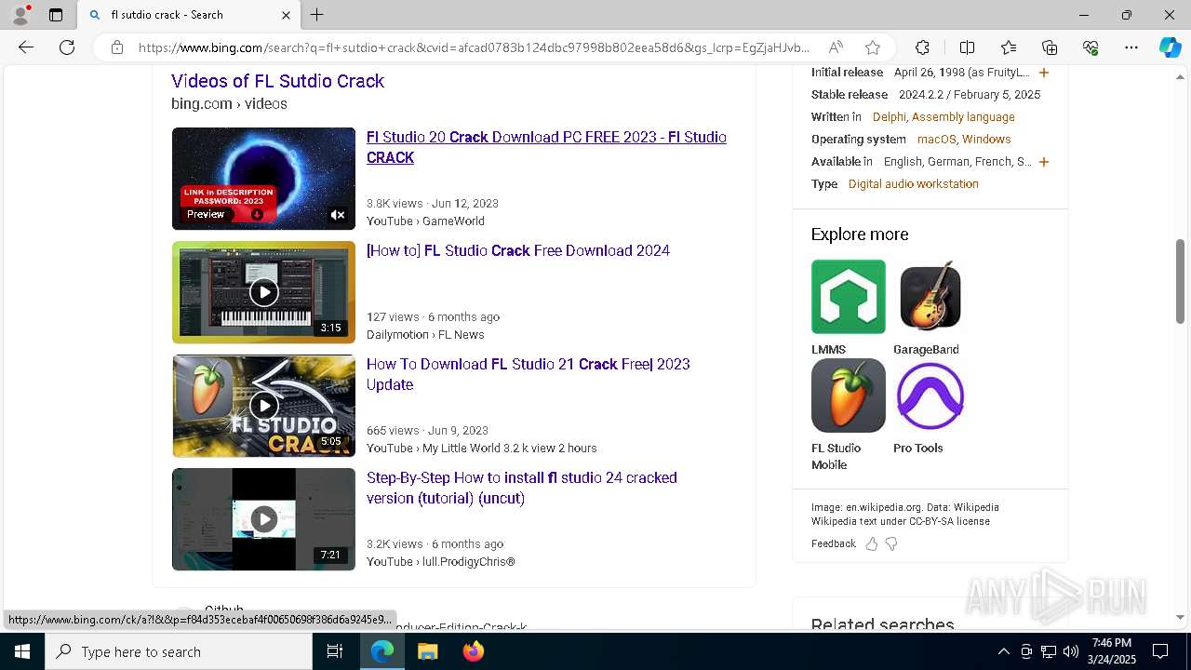Open the tab actions menu icon

point(56,15)
